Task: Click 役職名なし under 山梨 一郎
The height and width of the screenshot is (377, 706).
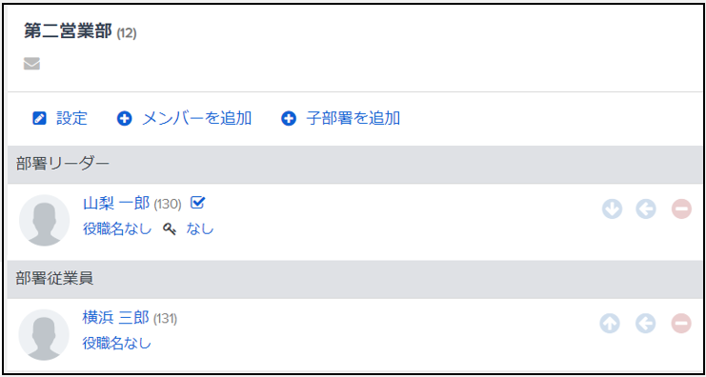Action: tap(117, 229)
